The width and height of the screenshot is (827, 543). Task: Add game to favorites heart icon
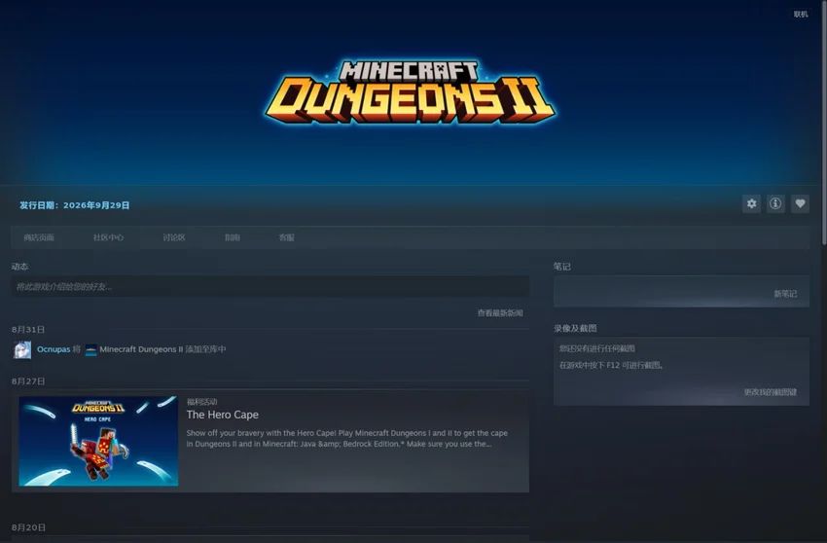(x=800, y=203)
